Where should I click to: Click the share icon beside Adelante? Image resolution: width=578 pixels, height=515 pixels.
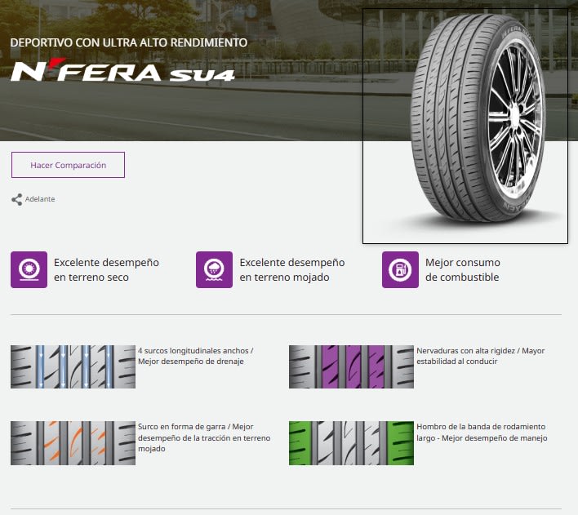16,199
